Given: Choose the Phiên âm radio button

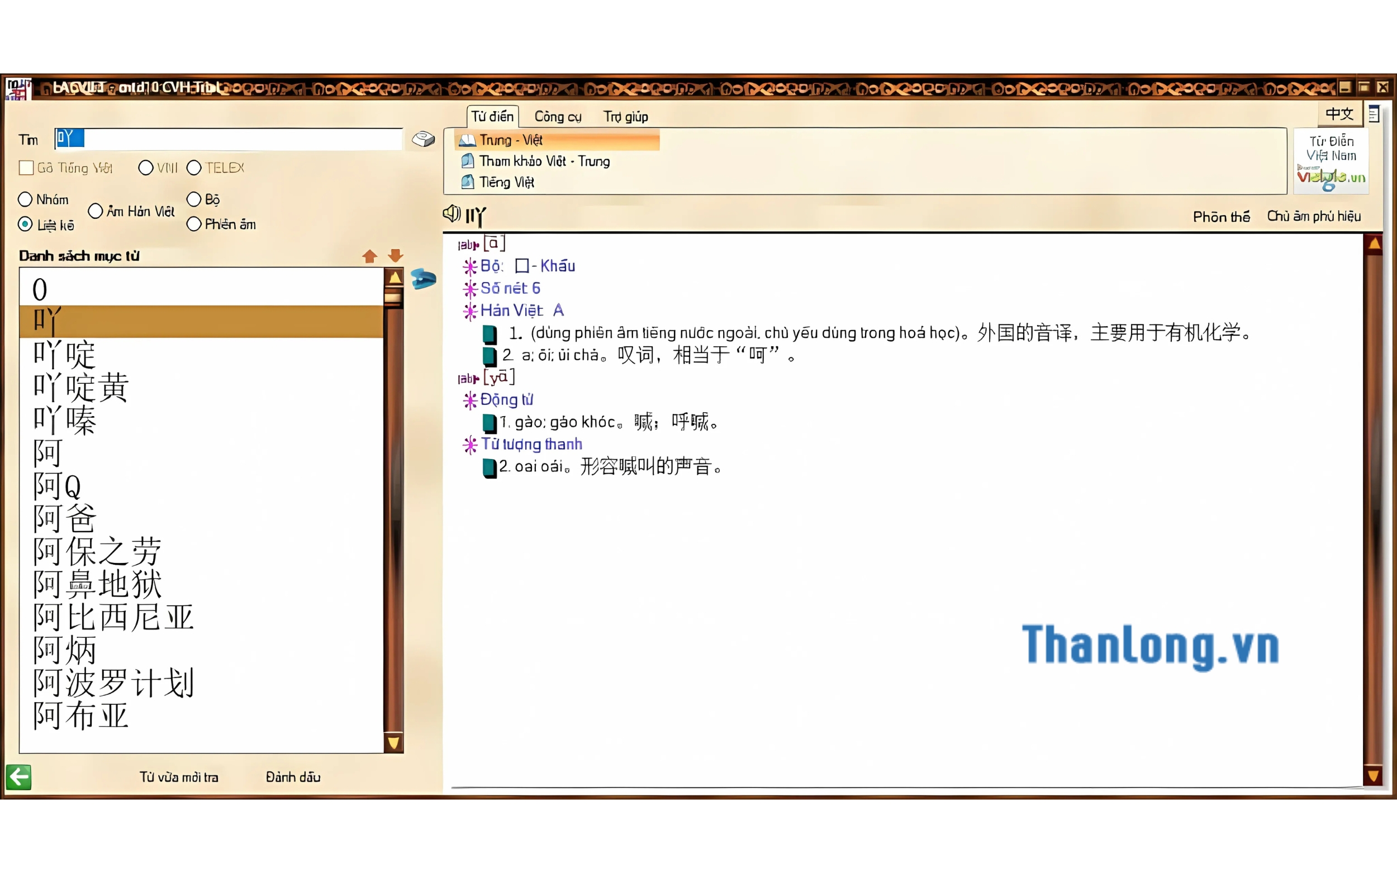Looking at the screenshot, I should [x=194, y=224].
